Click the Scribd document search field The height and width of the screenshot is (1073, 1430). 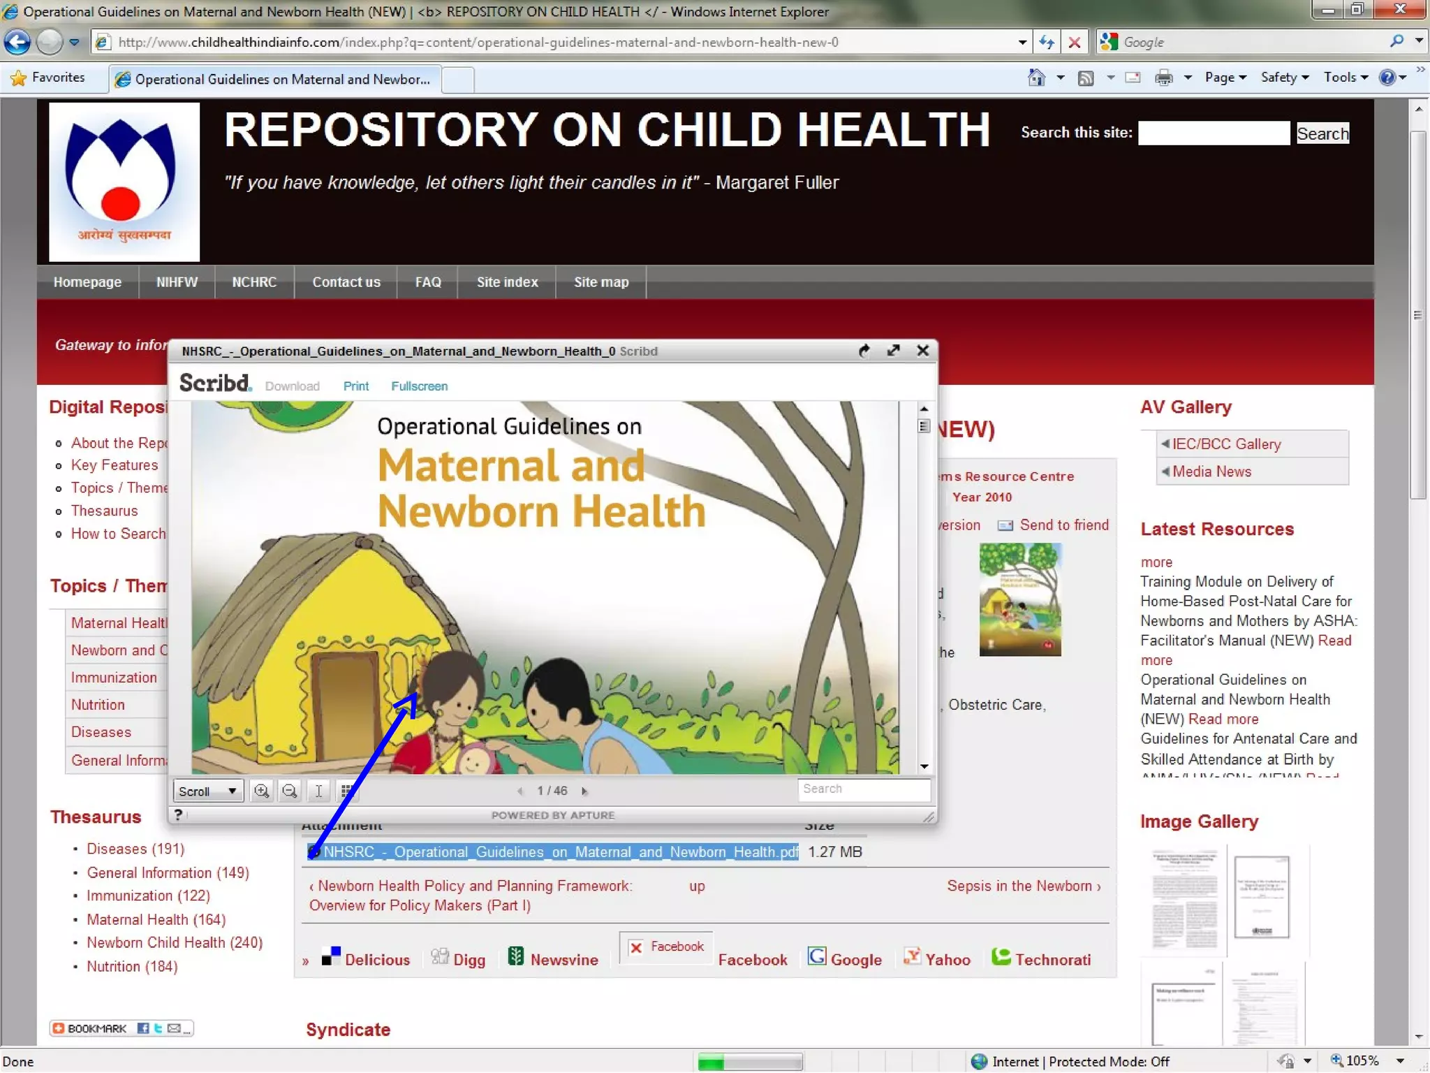863,789
